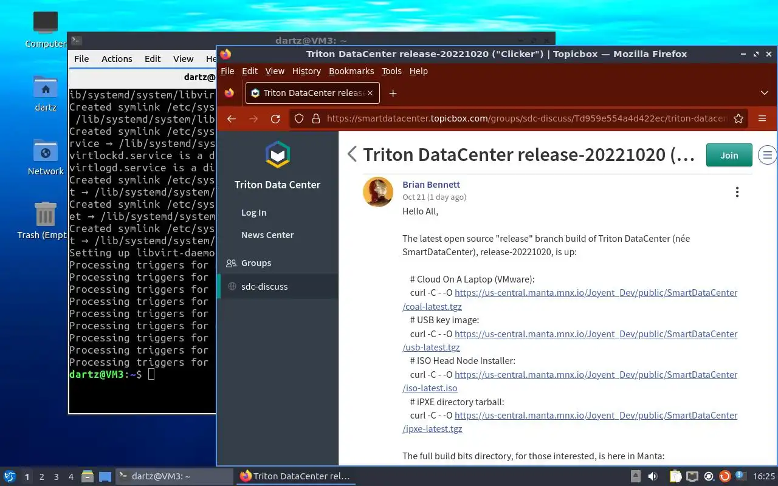Click the network connection tray icon

pos(692,476)
